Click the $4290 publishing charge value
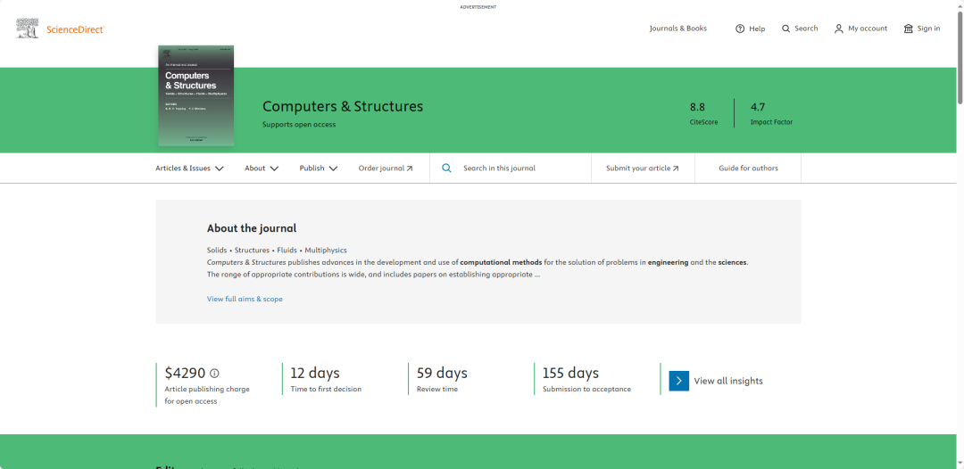964x469 pixels. (x=185, y=374)
